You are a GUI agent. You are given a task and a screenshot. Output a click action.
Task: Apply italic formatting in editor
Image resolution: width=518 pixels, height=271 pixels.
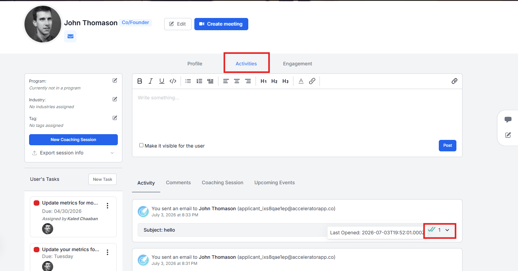click(x=151, y=81)
